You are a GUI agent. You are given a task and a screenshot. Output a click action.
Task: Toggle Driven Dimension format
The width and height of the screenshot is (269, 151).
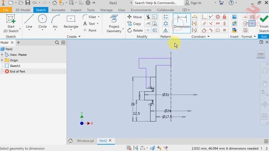click(252, 17)
